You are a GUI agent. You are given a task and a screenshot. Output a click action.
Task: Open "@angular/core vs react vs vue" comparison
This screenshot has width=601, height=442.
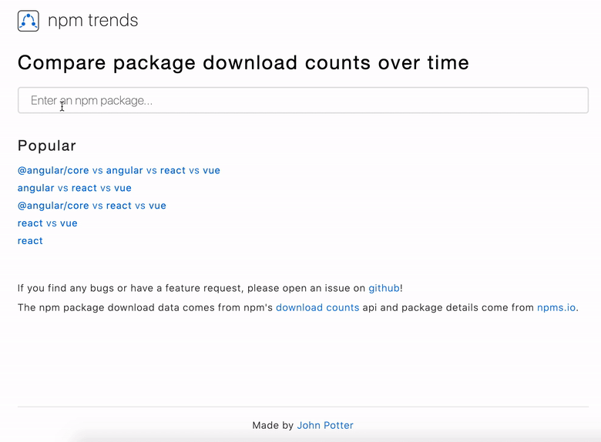(x=92, y=206)
